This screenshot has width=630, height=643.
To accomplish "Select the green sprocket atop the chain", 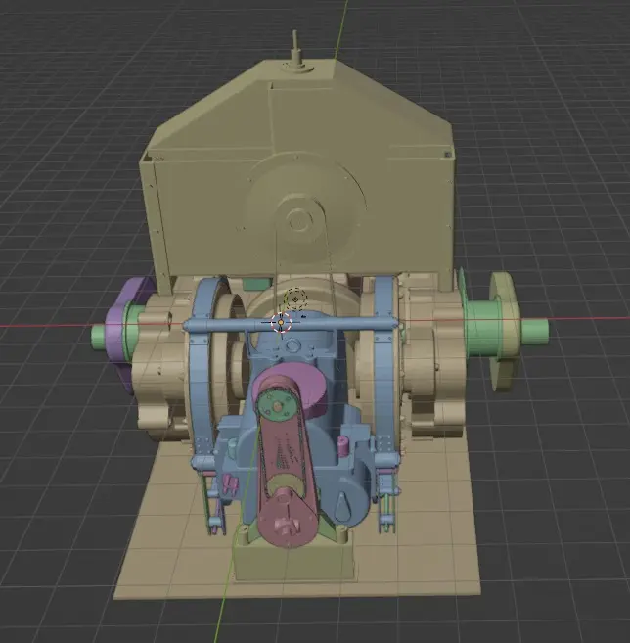I will (x=278, y=407).
